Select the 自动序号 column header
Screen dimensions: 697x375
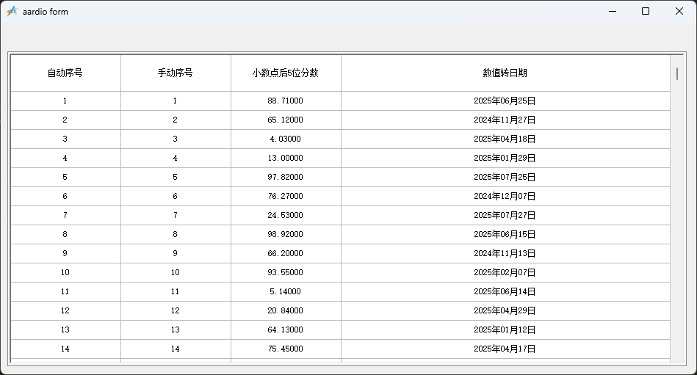click(x=65, y=73)
